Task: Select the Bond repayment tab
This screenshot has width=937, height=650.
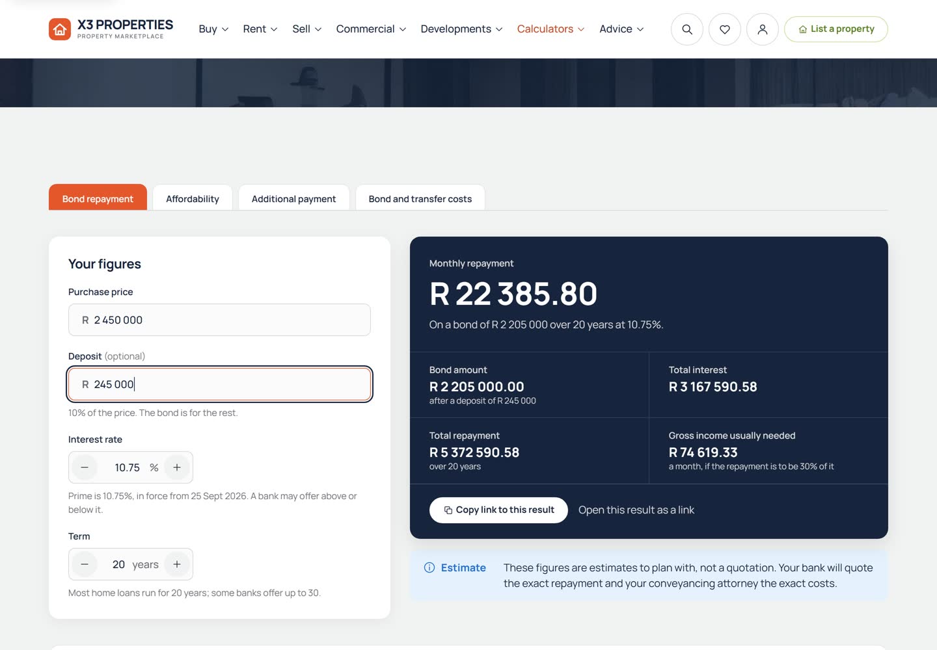Action: pos(98,198)
